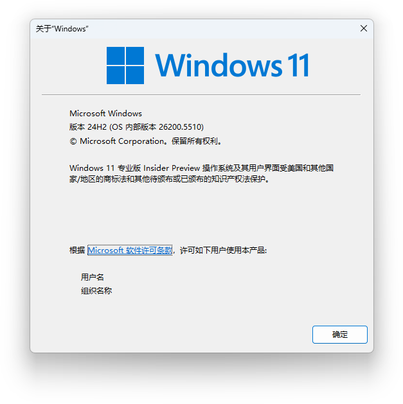
Task: Open the Microsoft 软件许可条款 link
Action: [x=130, y=250]
